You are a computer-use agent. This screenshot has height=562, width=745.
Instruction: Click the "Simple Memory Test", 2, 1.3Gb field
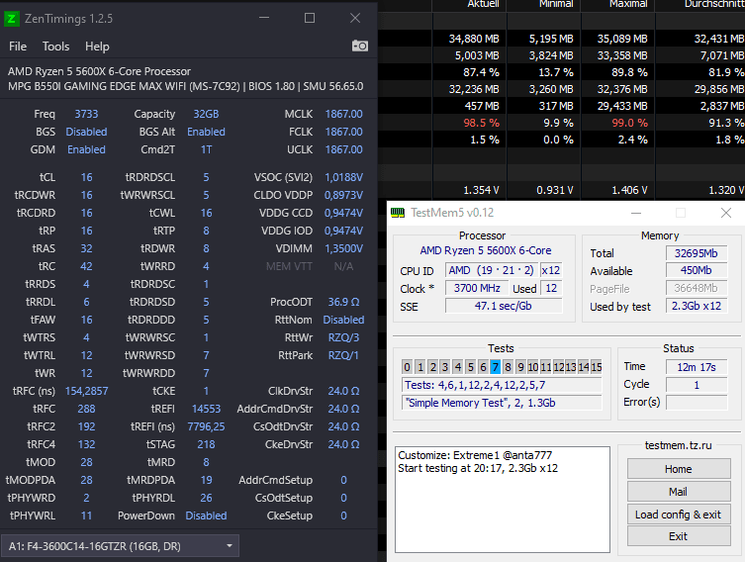pyautogui.click(x=502, y=403)
